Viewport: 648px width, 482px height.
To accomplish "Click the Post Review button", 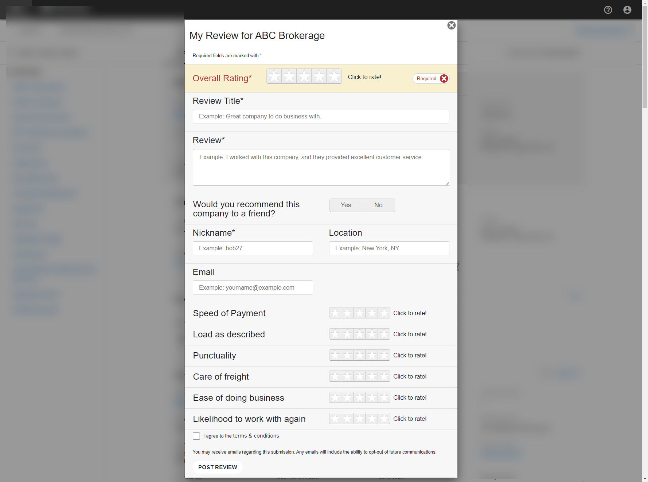I will point(218,467).
